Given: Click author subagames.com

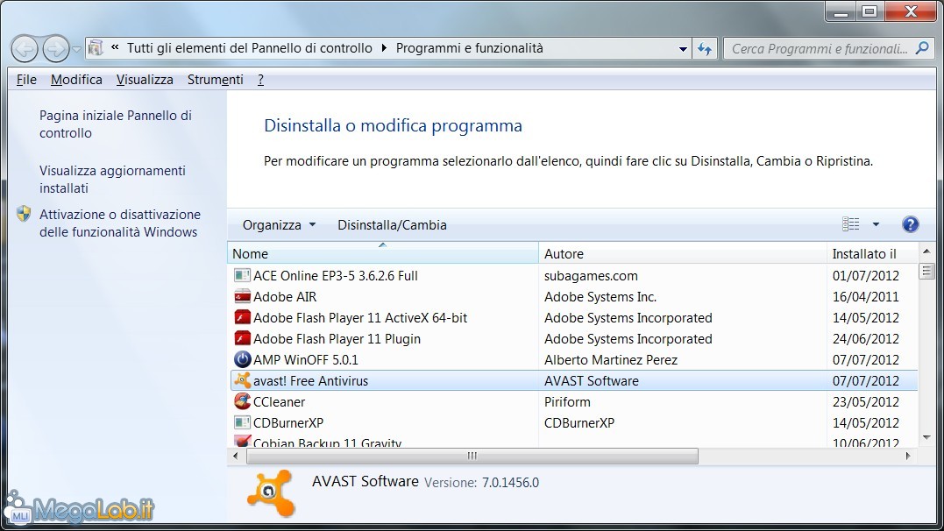Looking at the screenshot, I should [591, 276].
